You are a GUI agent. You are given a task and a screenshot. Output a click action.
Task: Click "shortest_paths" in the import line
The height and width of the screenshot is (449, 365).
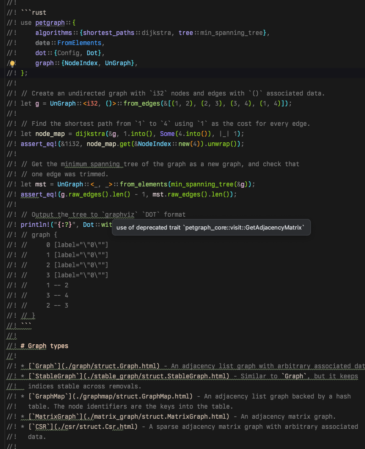coord(109,33)
